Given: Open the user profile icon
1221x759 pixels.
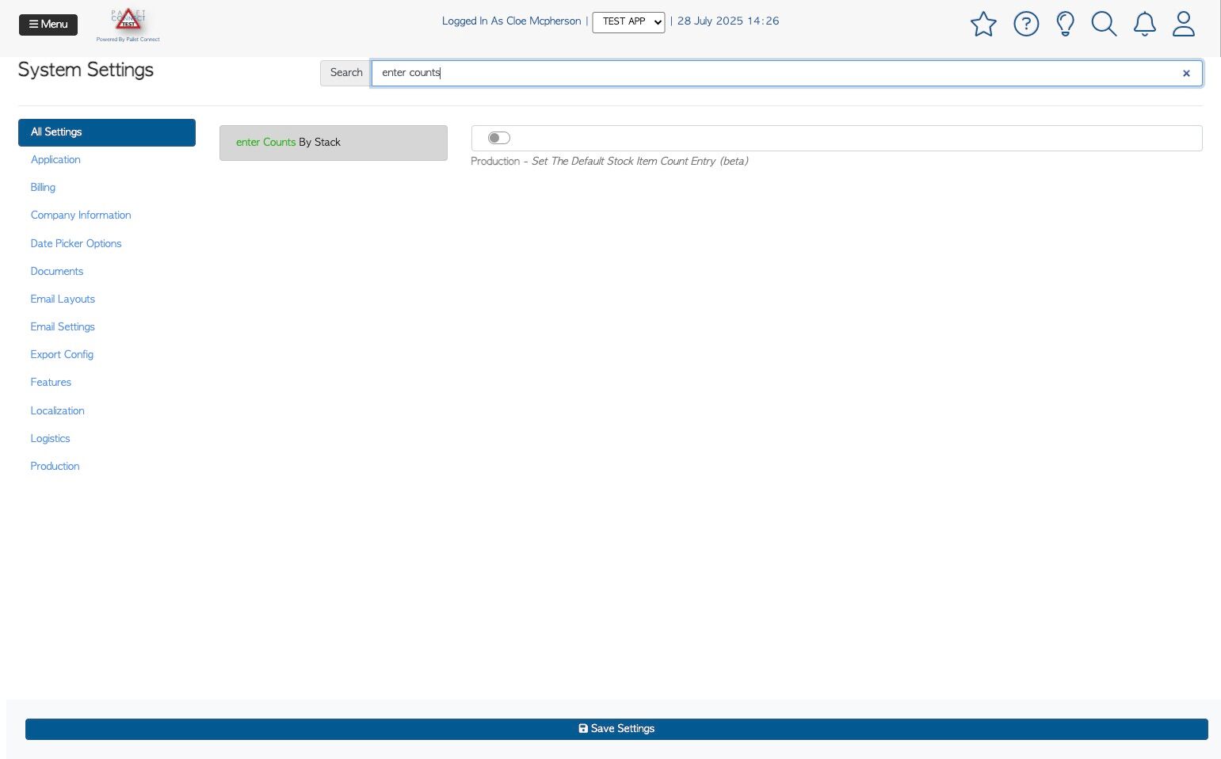Looking at the screenshot, I should click(1184, 24).
